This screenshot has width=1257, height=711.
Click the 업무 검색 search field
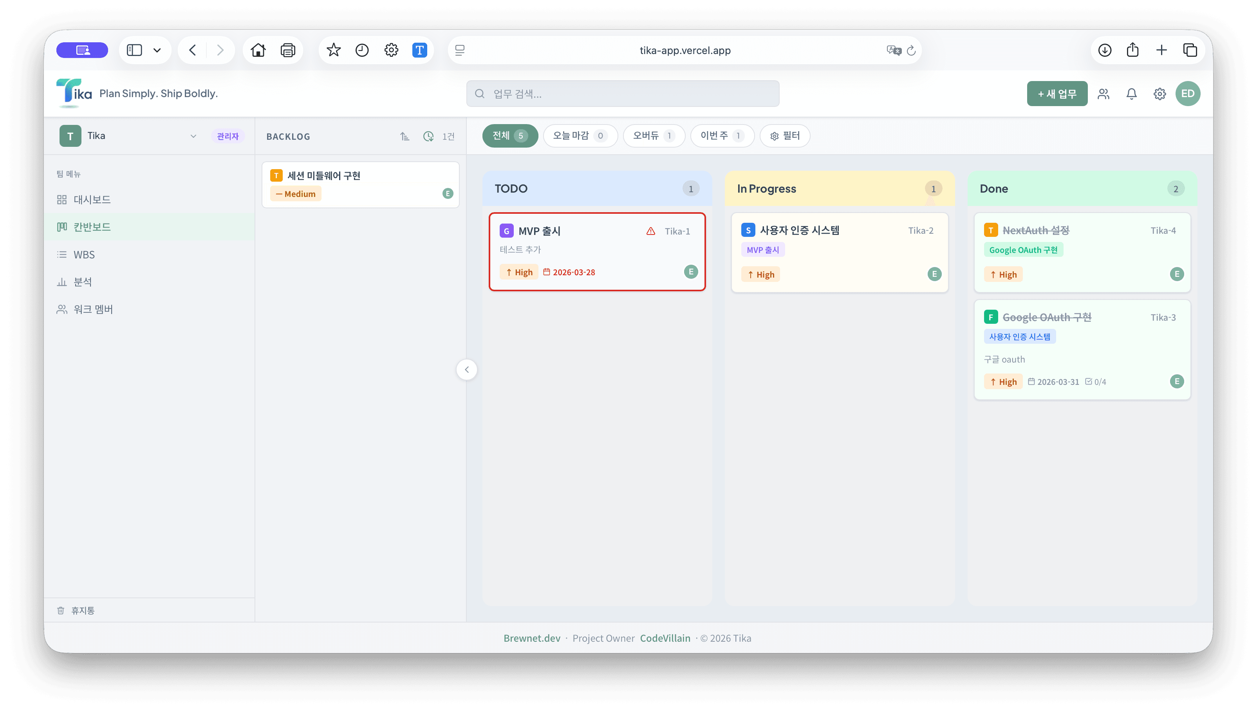coord(622,93)
